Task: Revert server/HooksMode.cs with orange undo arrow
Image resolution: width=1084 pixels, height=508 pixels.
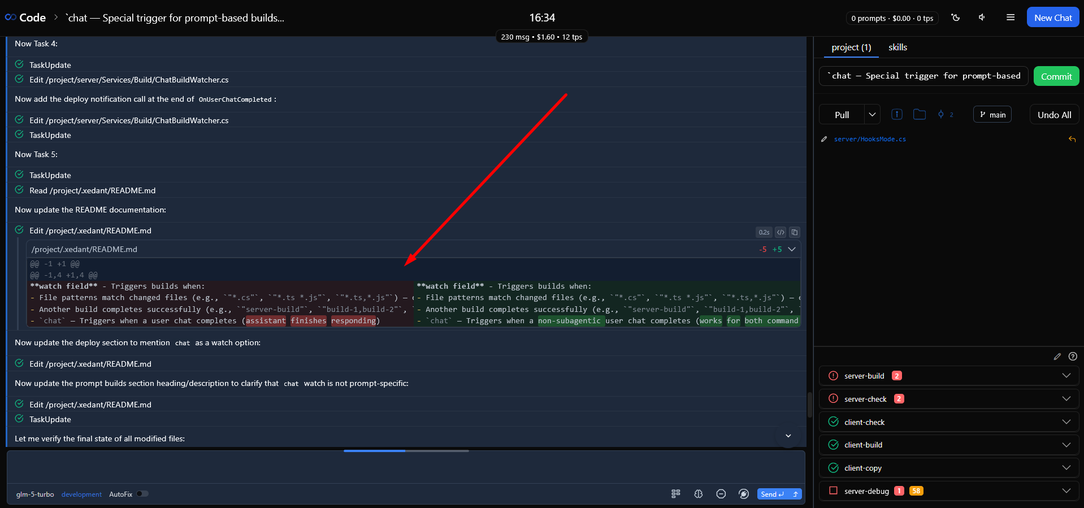Action: point(1072,139)
